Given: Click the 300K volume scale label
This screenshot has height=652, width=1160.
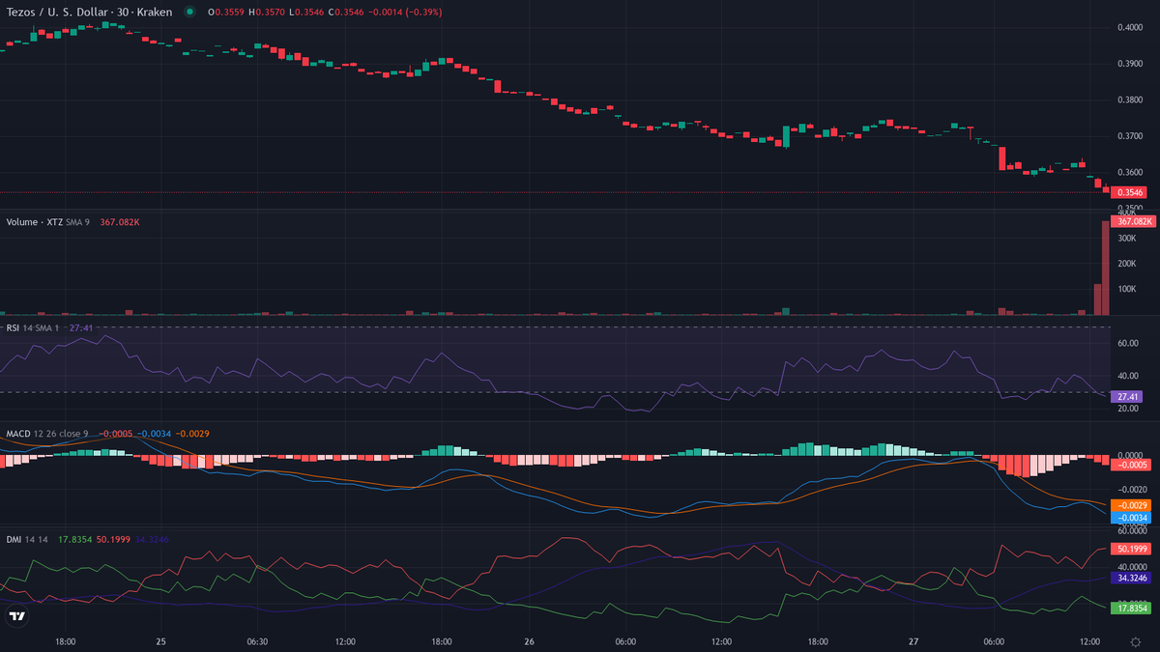Looking at the screenshot, I should [x=1125, y=238].
